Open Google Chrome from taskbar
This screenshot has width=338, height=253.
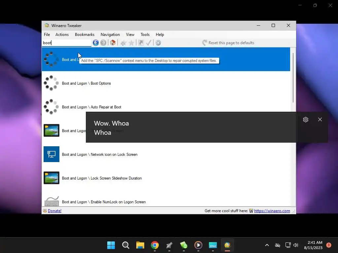point(155,245)
